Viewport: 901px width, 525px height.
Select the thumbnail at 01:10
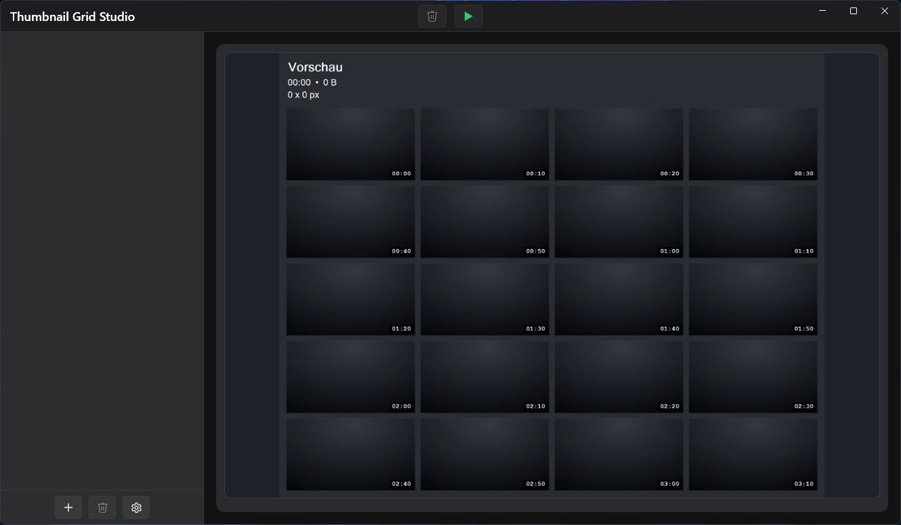[x=753, y=221]
